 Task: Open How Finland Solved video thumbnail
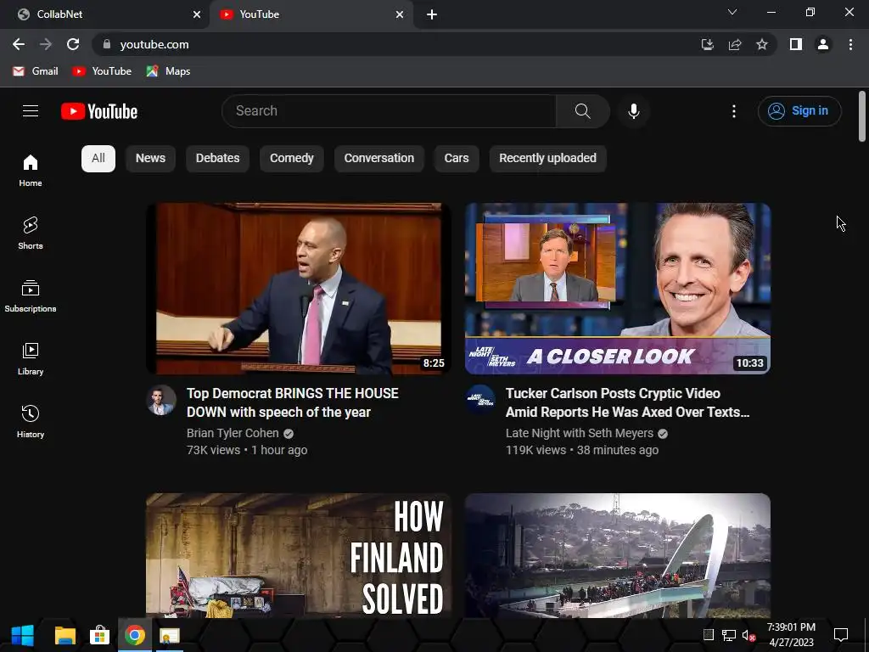(299, 555)
